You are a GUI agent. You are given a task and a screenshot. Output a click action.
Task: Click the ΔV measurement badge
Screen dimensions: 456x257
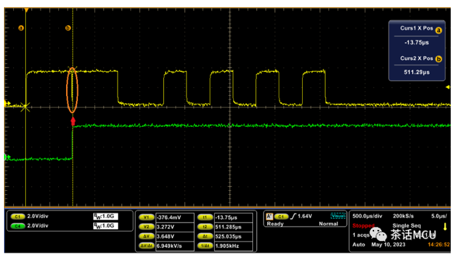(x=146, y=237)
